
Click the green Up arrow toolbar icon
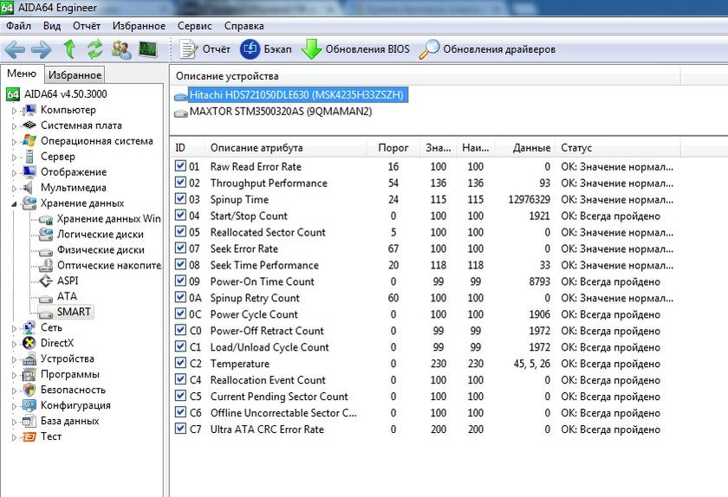click(x=69, y=49)
